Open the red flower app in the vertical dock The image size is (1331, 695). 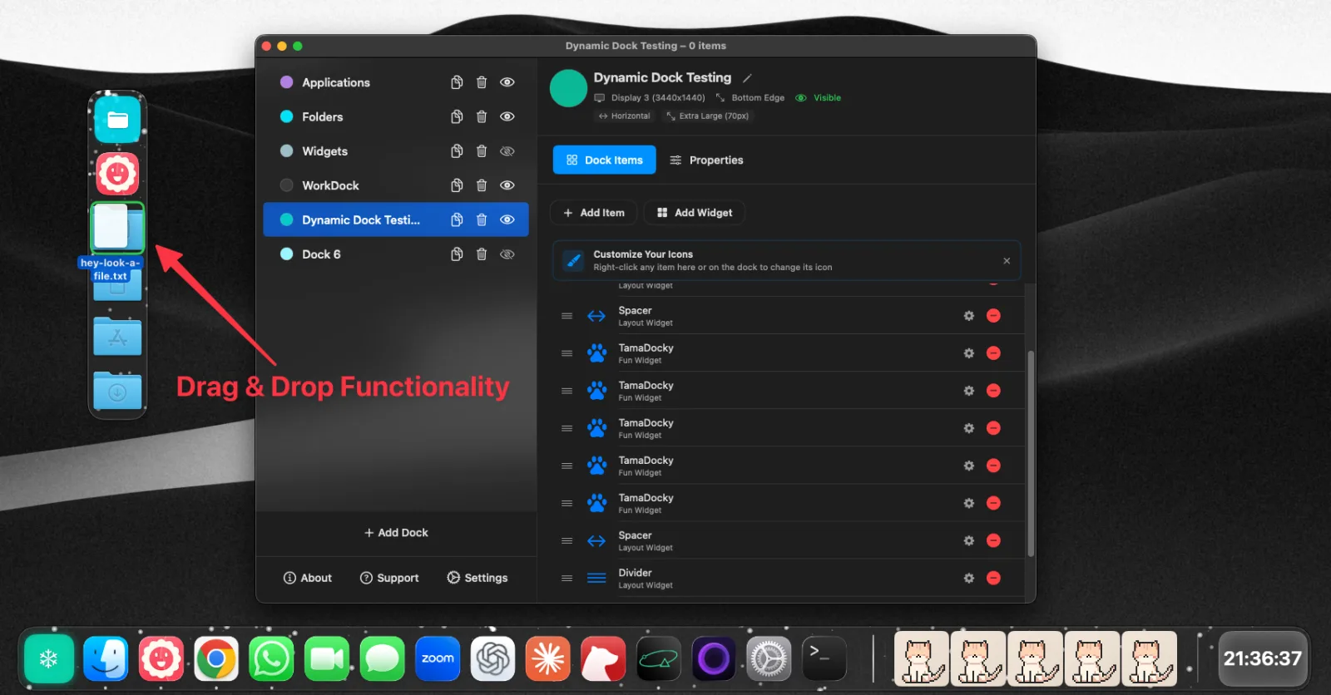(117, 174)
